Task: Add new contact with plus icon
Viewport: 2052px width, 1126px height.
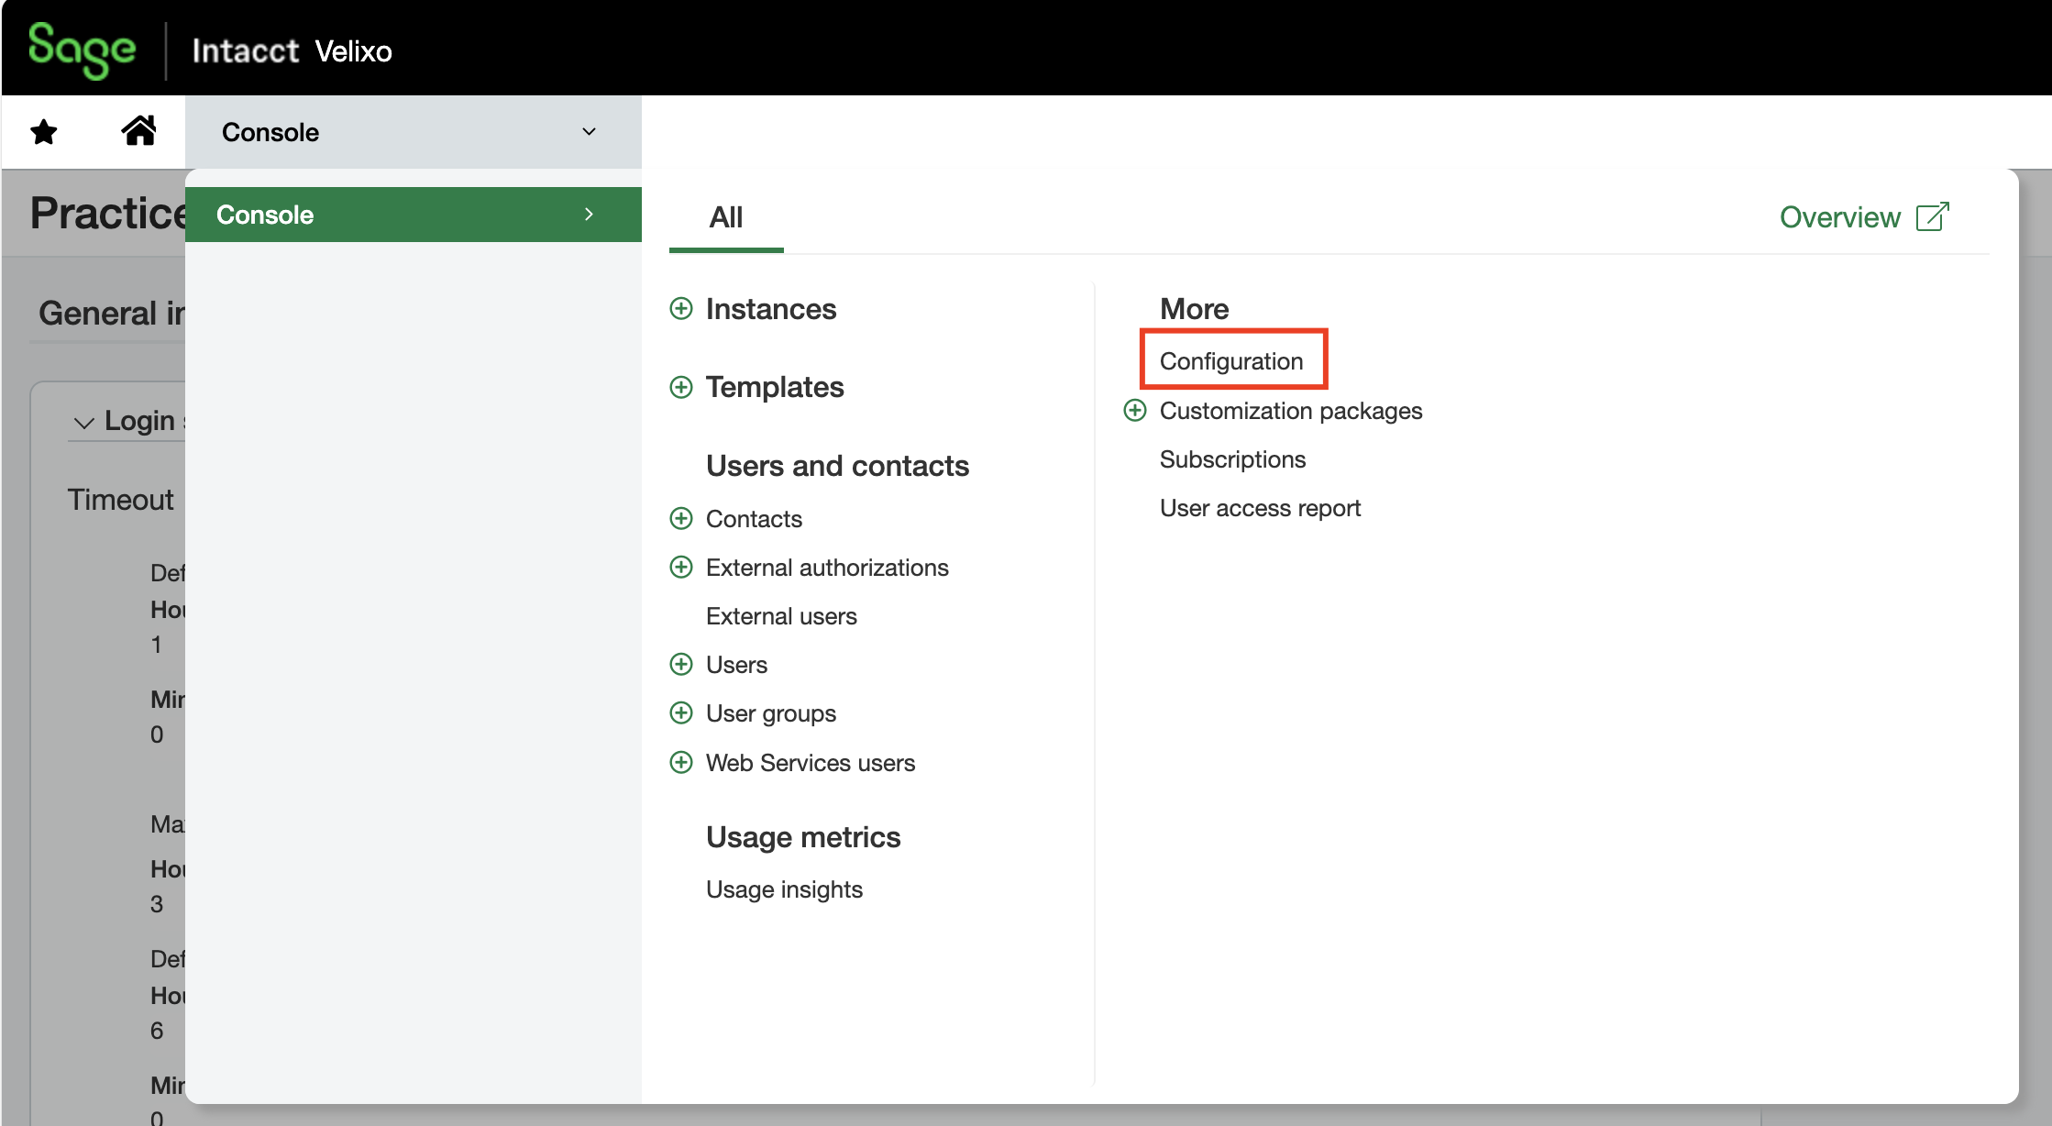Action: click(681, 519)
